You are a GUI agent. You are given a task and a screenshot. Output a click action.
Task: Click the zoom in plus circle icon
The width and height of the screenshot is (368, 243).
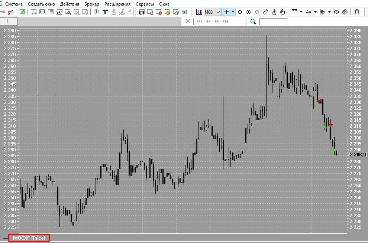(x=248, y=12)
